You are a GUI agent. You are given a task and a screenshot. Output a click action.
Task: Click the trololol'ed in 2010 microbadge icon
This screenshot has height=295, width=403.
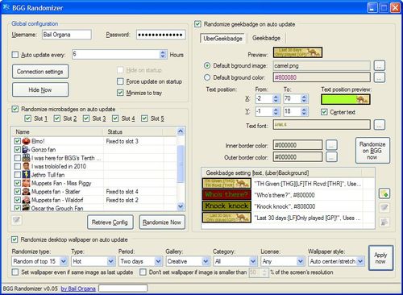click(x=26, y=166)
